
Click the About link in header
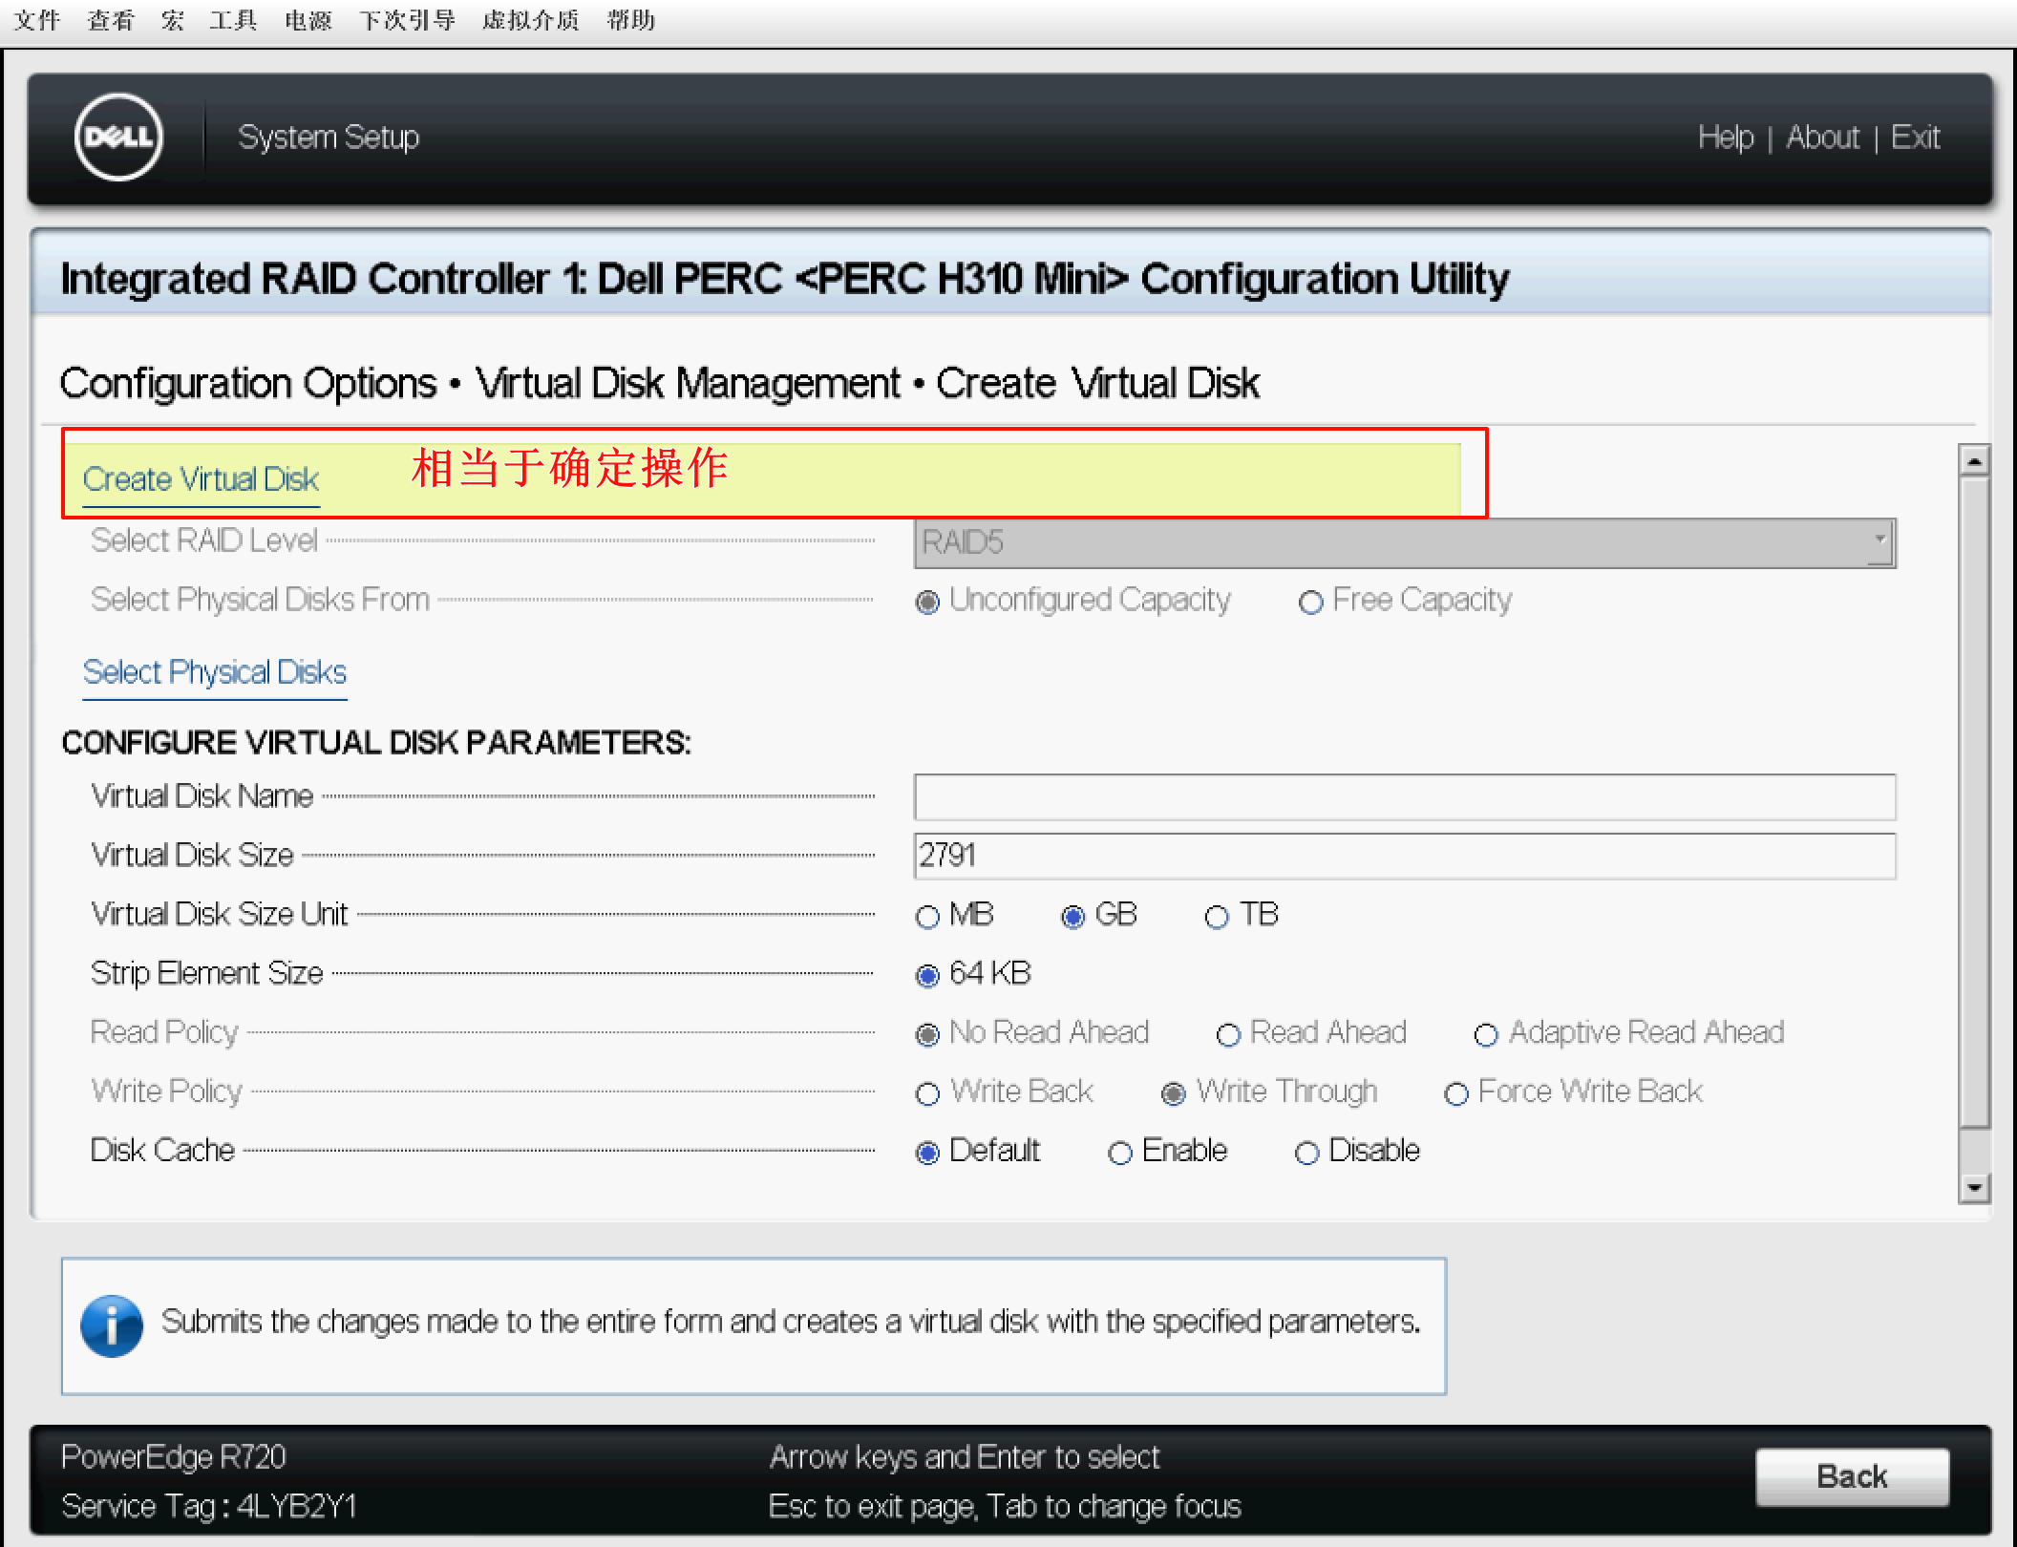pos(1823,138)
